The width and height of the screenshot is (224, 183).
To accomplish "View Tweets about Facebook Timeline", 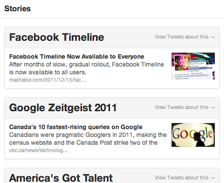I will (185, 37).
